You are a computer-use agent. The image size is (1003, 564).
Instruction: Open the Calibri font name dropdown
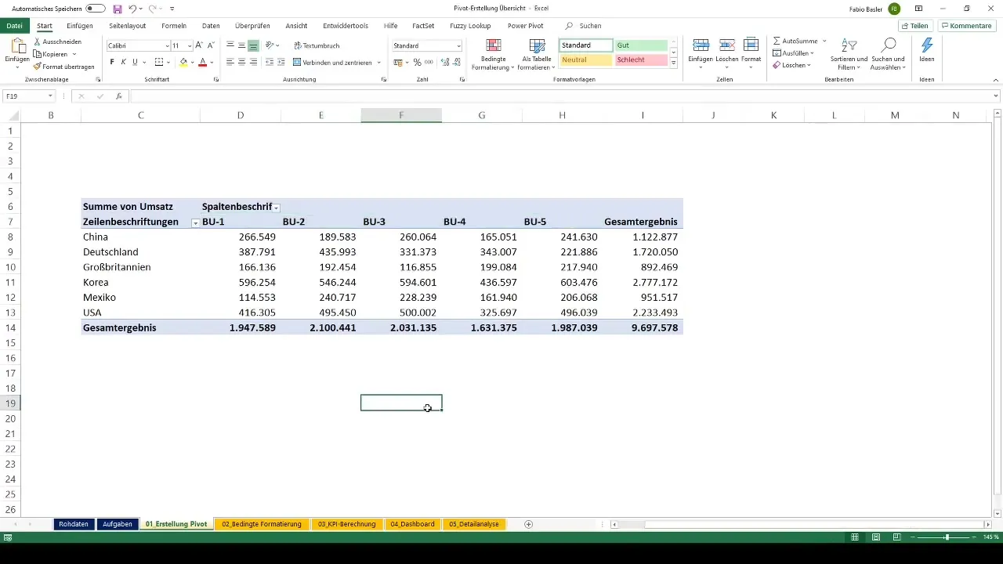(167, 46)
